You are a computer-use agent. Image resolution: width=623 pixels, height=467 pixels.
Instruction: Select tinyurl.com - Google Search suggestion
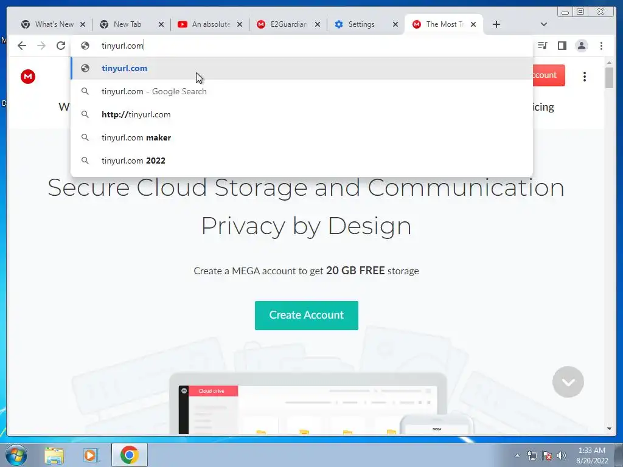[302, 91]
